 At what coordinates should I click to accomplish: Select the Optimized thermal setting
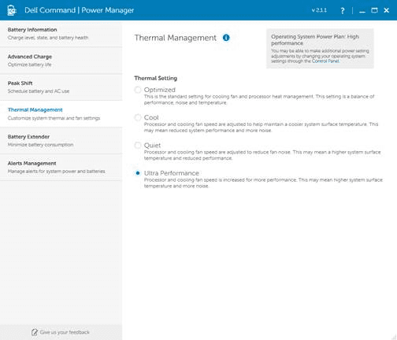[138, 90]
